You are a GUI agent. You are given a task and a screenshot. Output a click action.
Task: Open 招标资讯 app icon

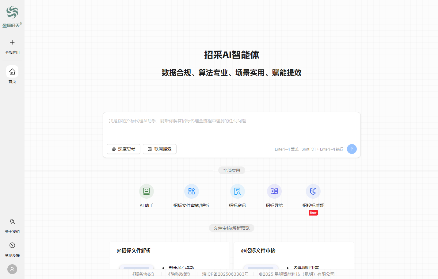point(238,191)
